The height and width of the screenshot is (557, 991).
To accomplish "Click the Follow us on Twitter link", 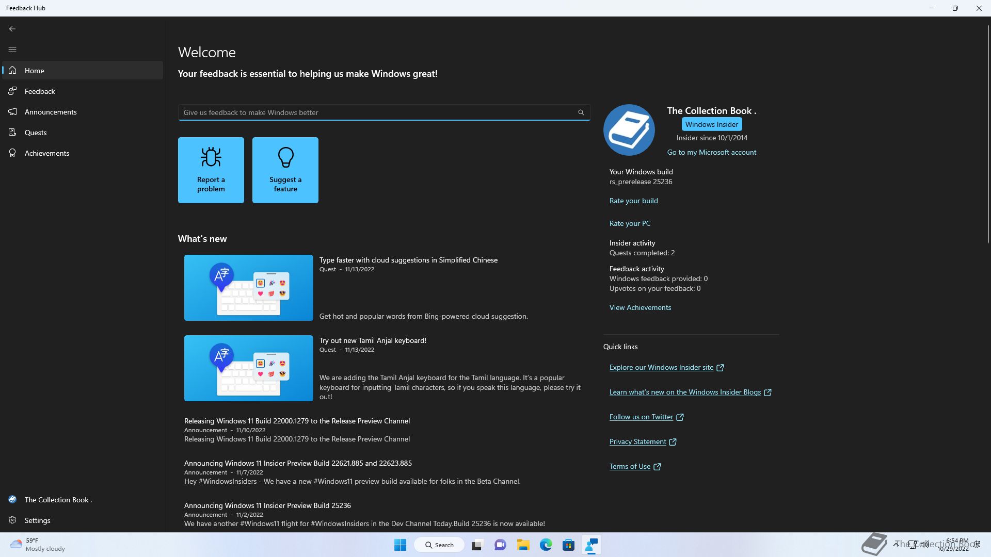I will (x=642, y=417).
